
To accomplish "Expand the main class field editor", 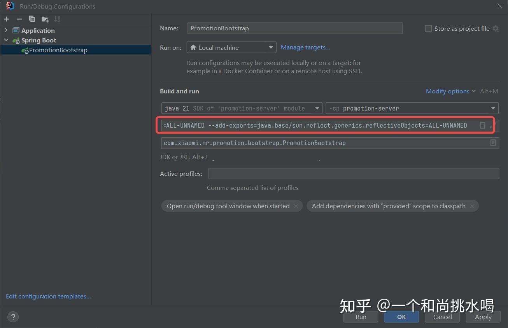I will (494, 143).
